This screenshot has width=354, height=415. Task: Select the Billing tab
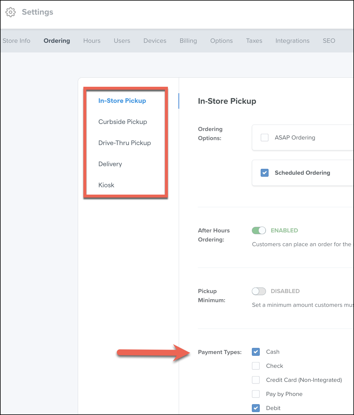[188, 41]
